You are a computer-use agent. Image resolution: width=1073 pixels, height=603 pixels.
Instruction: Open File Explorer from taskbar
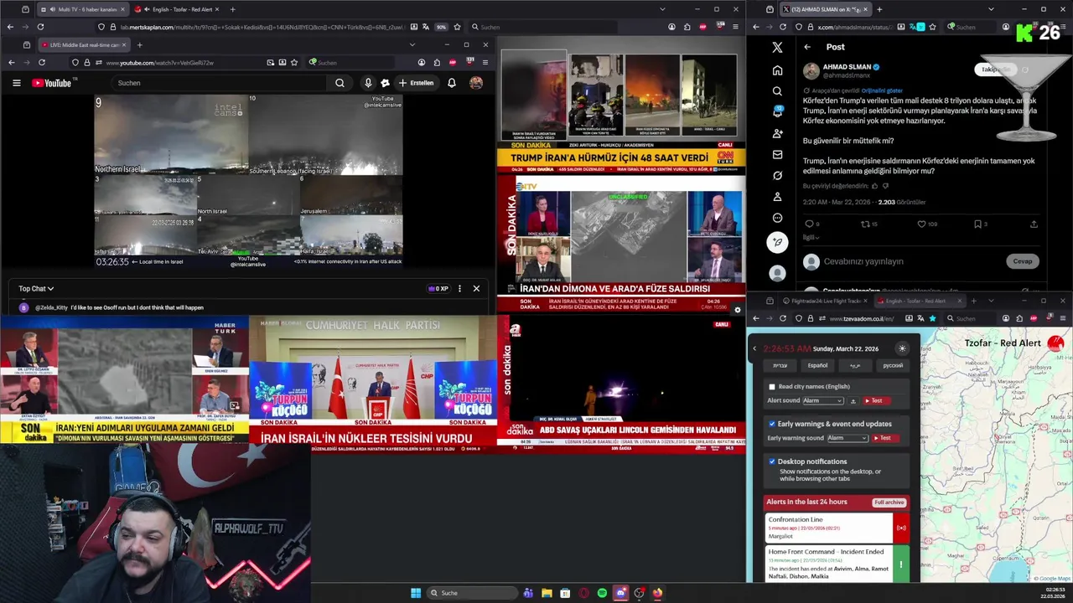click(x=547, y=593)
